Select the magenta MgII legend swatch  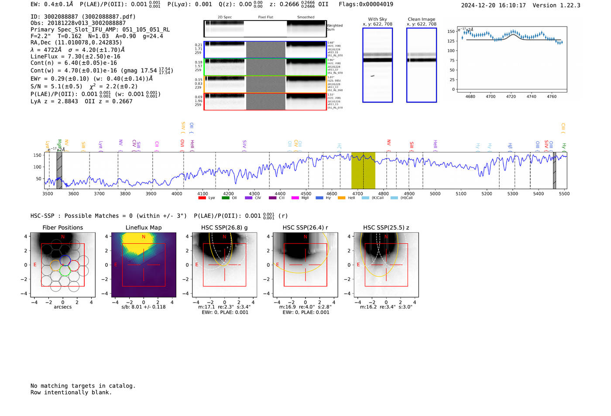(x=295, y=198)
